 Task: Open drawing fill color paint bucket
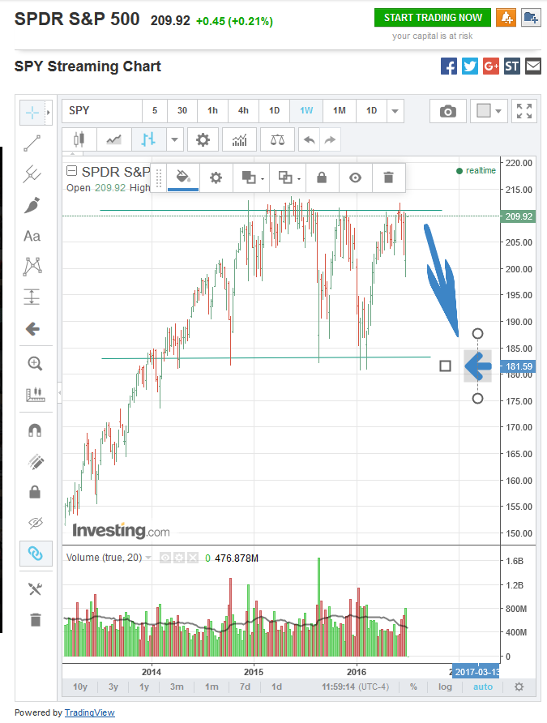(183, 178)
